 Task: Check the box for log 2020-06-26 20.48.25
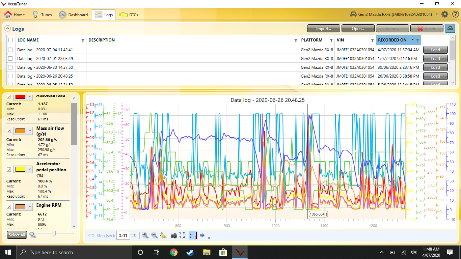(10, 76)
